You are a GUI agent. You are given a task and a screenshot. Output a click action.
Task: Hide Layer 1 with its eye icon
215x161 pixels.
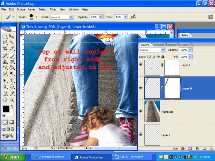point(141,135)
